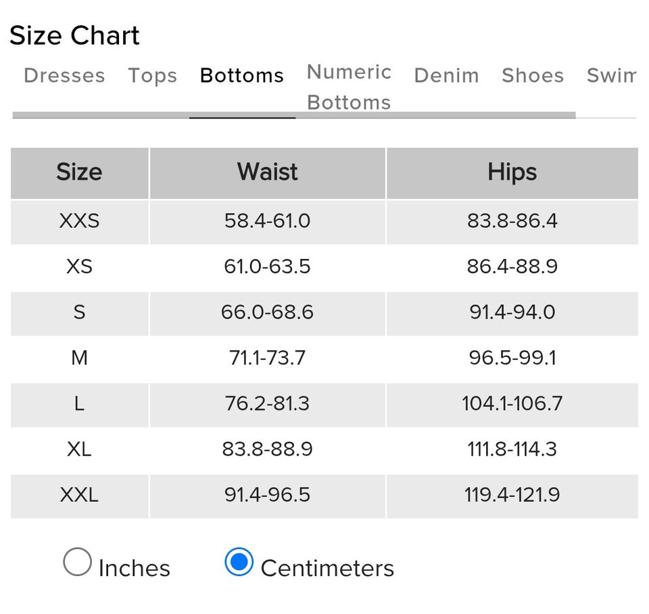Click the Size column header
The width and height of the screenshot is (649, 614).
point(79,172)
